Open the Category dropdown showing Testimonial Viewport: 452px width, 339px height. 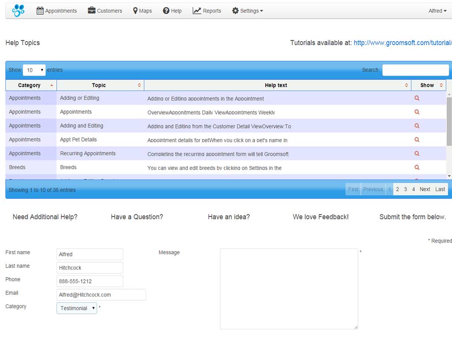tap(76, 308)
